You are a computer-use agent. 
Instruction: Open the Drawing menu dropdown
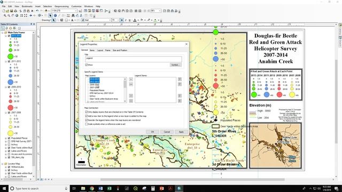(46, 20)
